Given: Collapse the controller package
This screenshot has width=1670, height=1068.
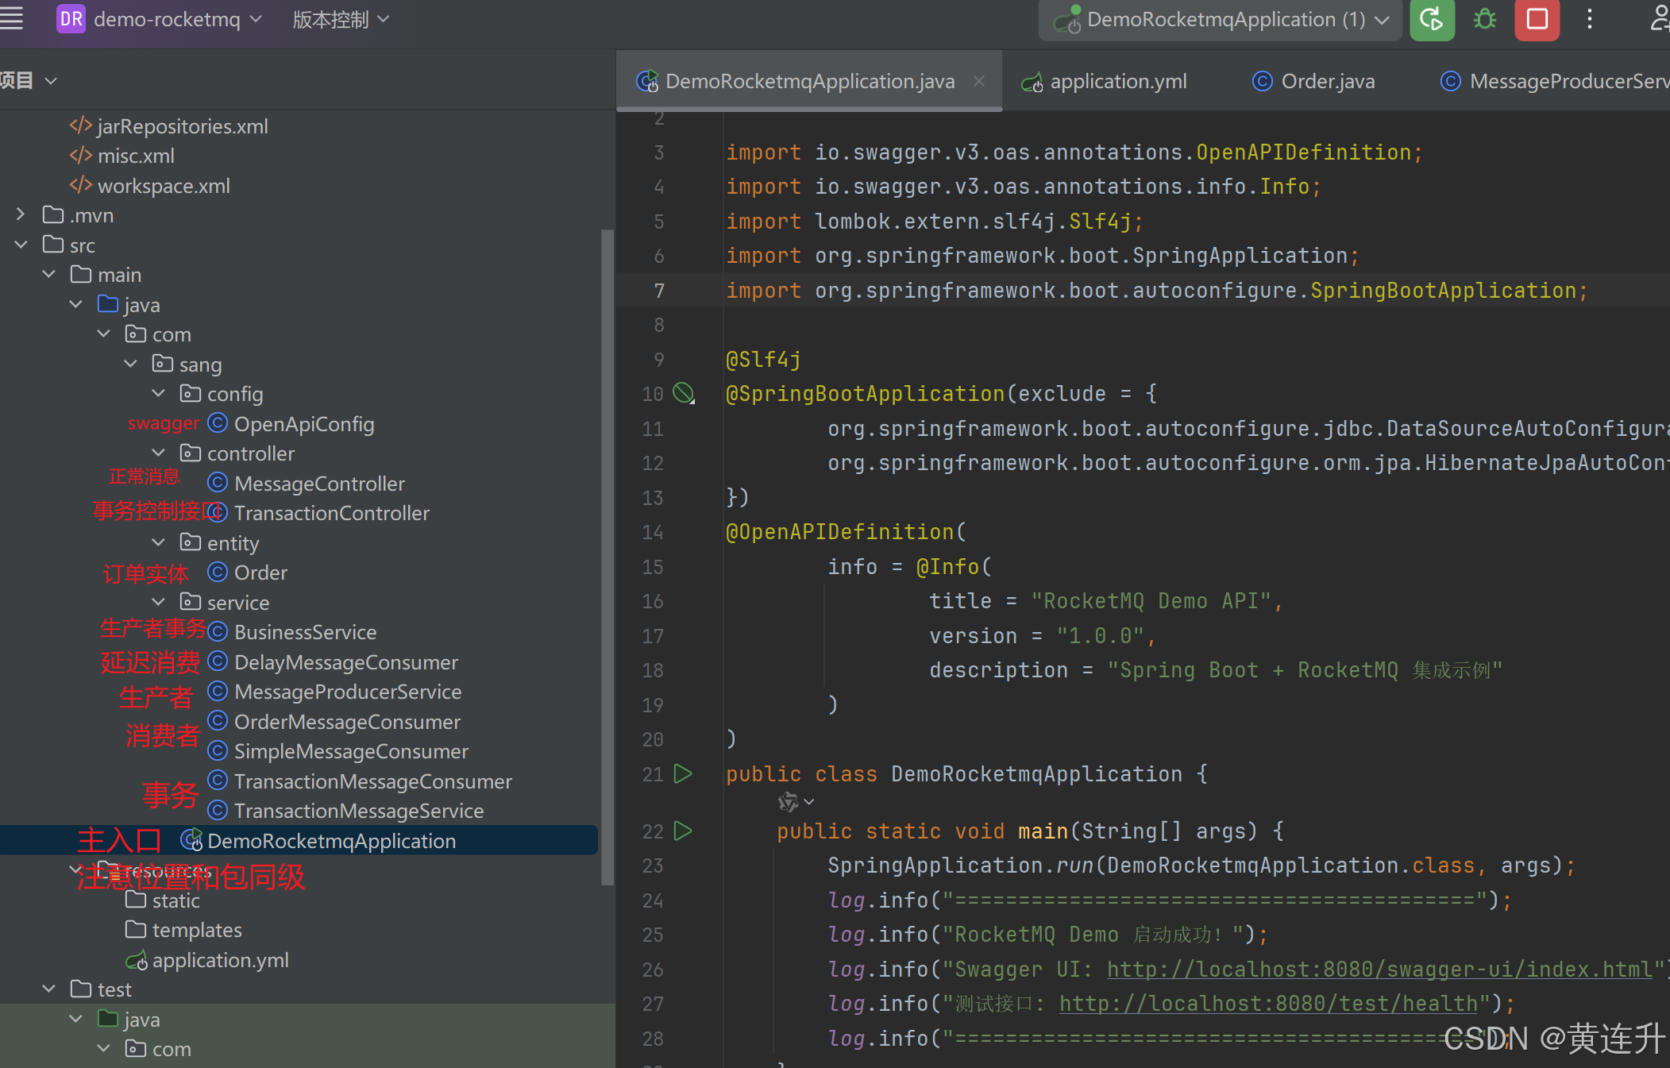Looking at the screenshot, I should coord(159,453).
